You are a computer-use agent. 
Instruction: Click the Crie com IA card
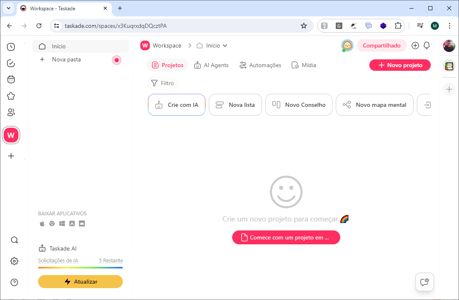(x=177, y=105)
